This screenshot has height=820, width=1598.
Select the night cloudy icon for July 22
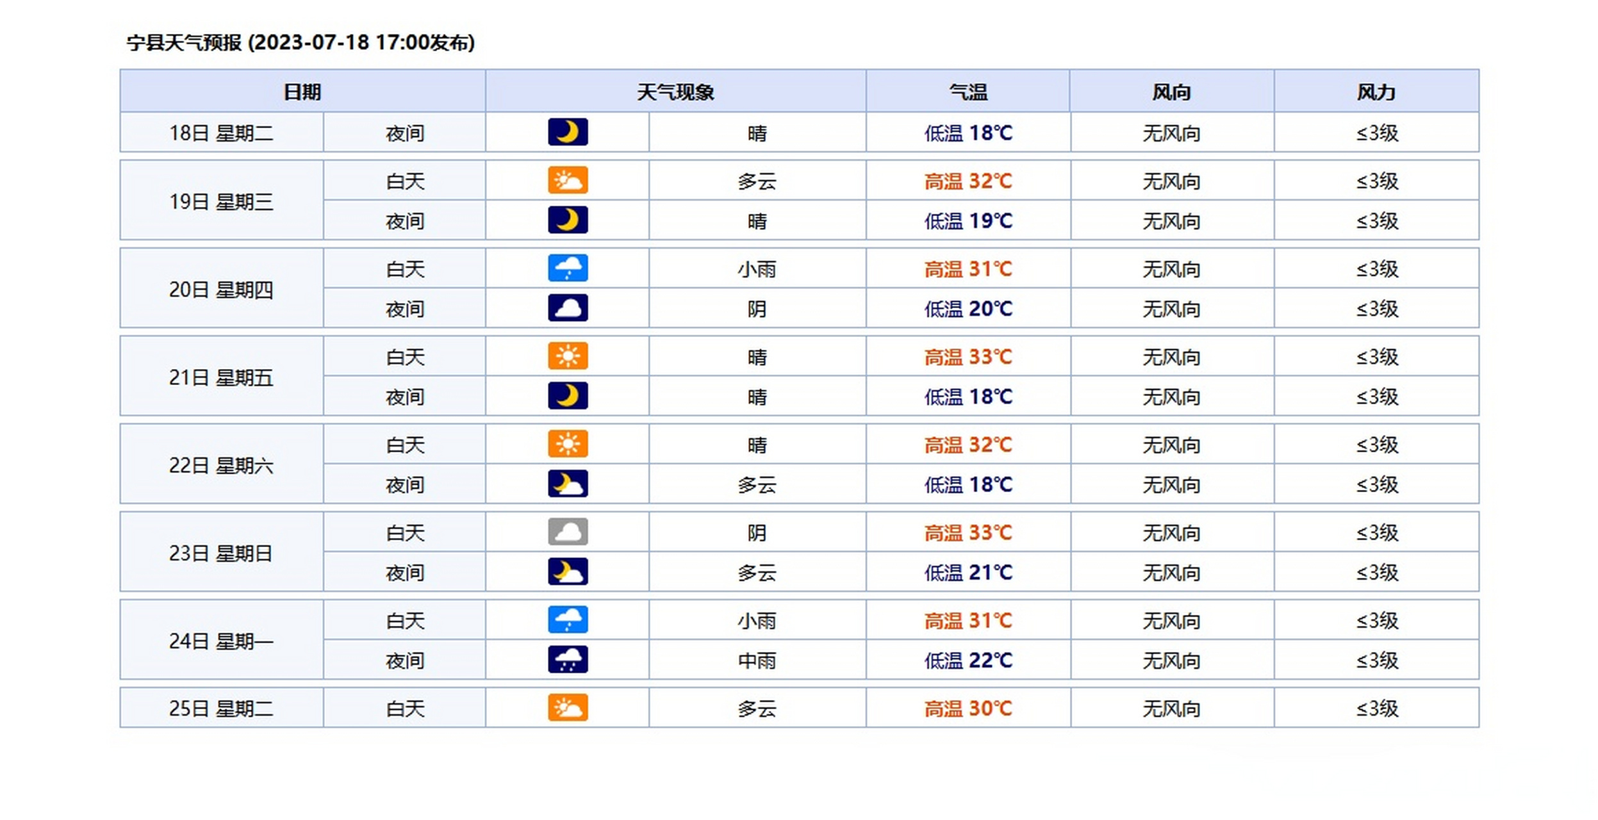(568, 485)
